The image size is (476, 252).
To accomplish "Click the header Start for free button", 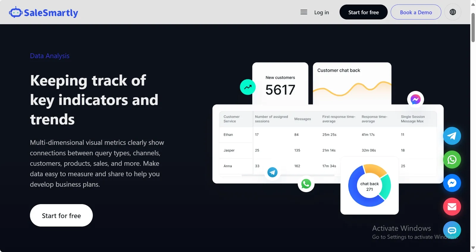I will (364, 12).
